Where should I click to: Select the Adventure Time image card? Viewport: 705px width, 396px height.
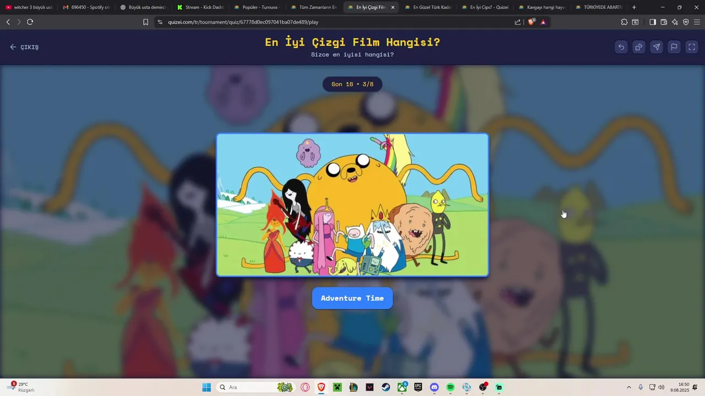point(352,205)
